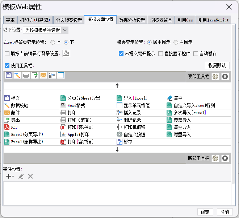Select the 导入[Excel] tool item
The image size is (239, 218).
(141, 98)
